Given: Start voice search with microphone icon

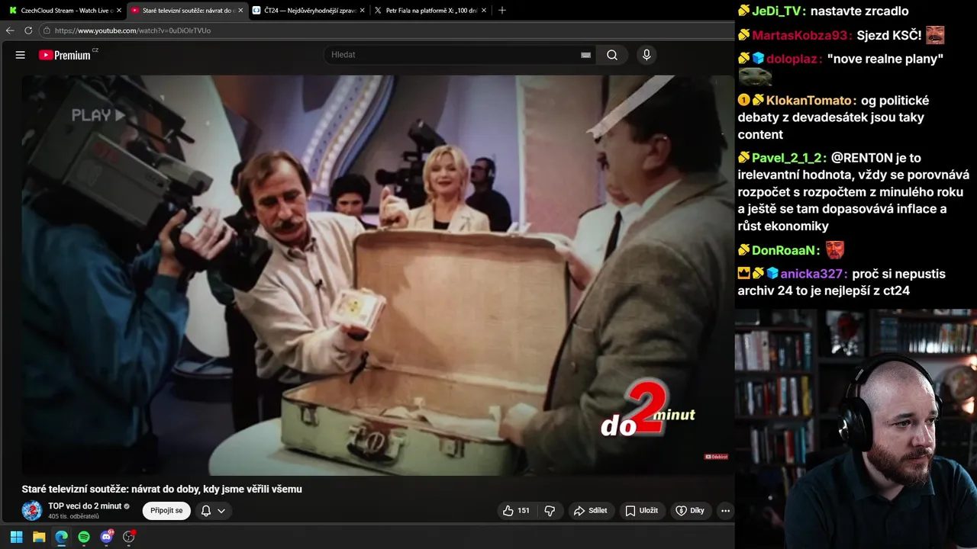Looking at the screenshot, I should 646,55.
